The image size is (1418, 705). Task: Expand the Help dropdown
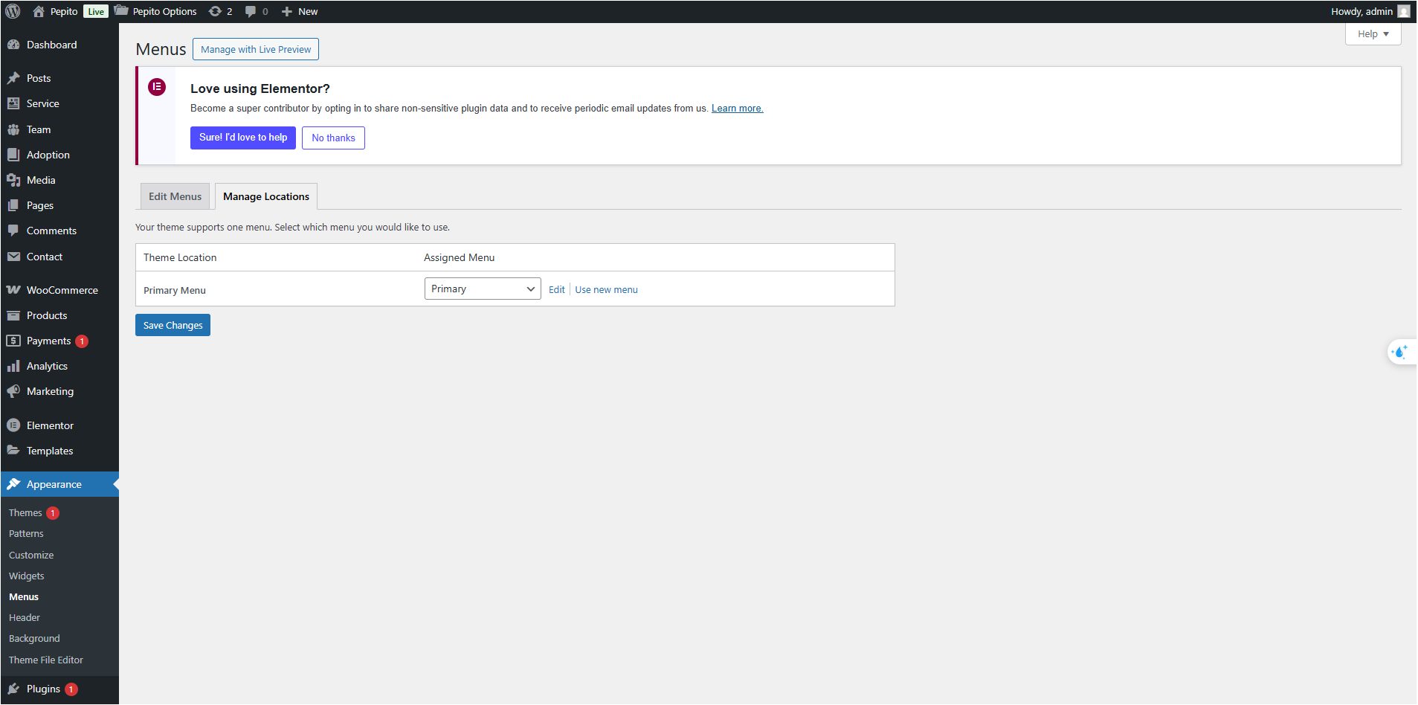tap(1373, 34)
